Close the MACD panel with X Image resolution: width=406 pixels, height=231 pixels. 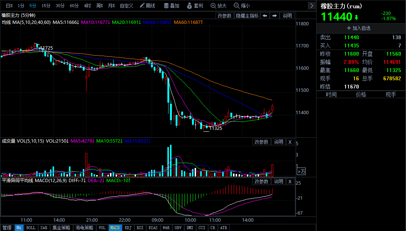tap(290, 181)
